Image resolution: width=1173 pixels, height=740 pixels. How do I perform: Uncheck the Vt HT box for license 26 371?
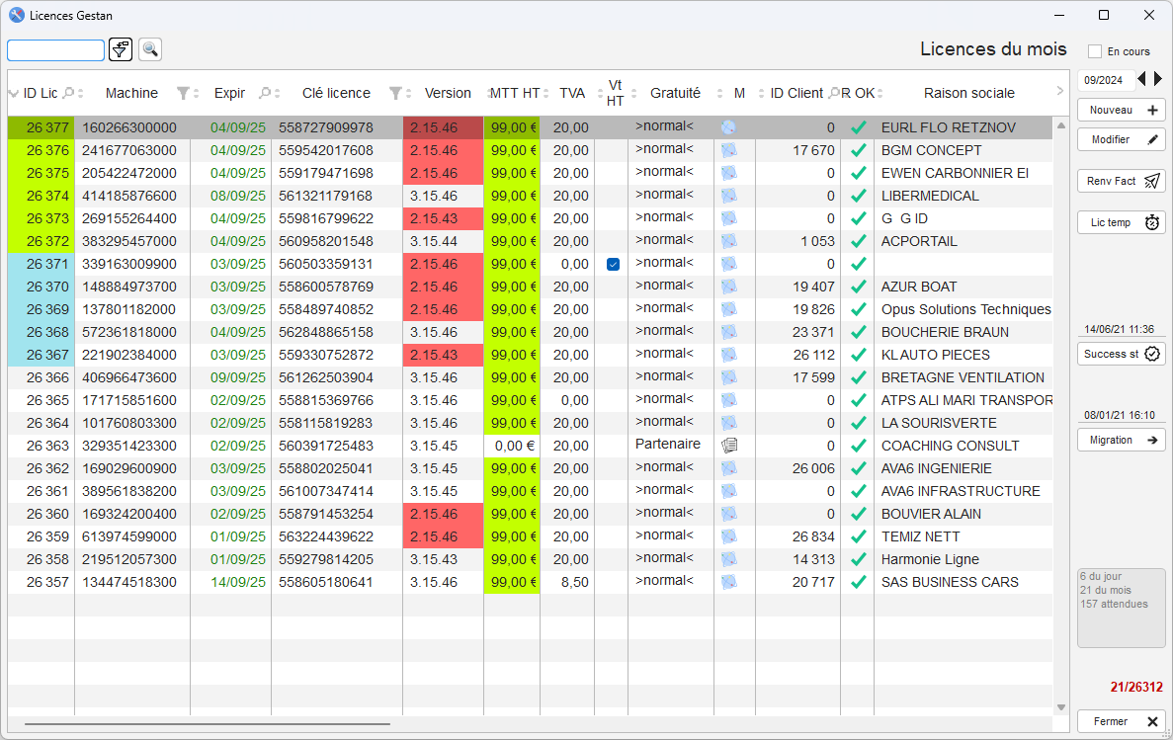point(613,264)
